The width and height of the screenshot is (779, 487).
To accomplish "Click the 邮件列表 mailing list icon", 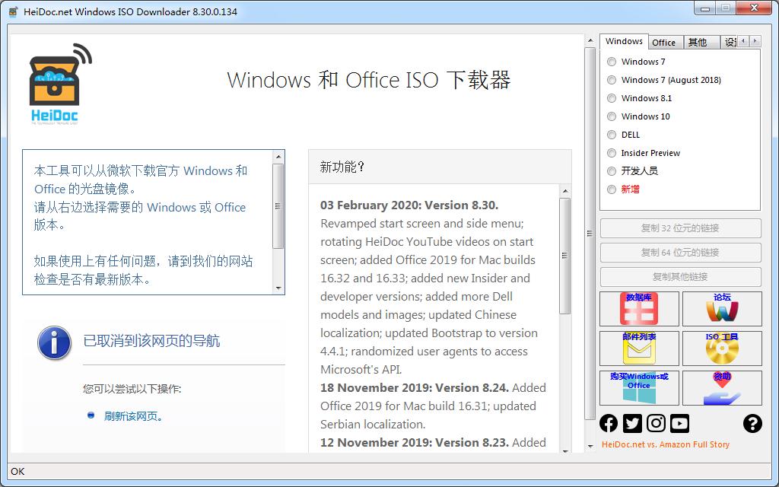I will point(639,348).
